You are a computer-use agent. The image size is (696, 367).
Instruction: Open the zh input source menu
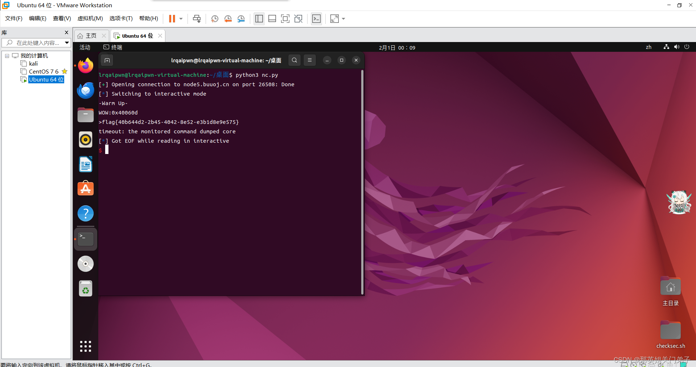pos(648,47)
